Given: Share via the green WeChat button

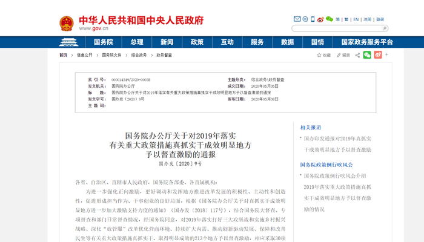Looking at the screenshot, I should pyautogui.click(x=367, y=55).
